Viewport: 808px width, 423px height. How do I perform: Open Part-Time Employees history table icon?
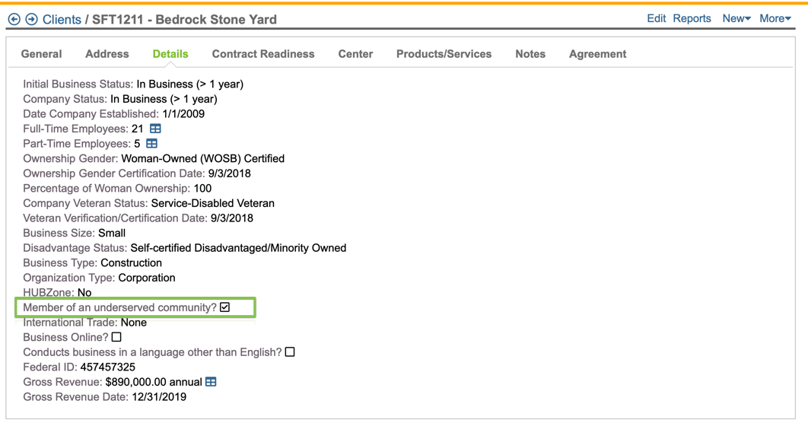click(x=151, y=144)
